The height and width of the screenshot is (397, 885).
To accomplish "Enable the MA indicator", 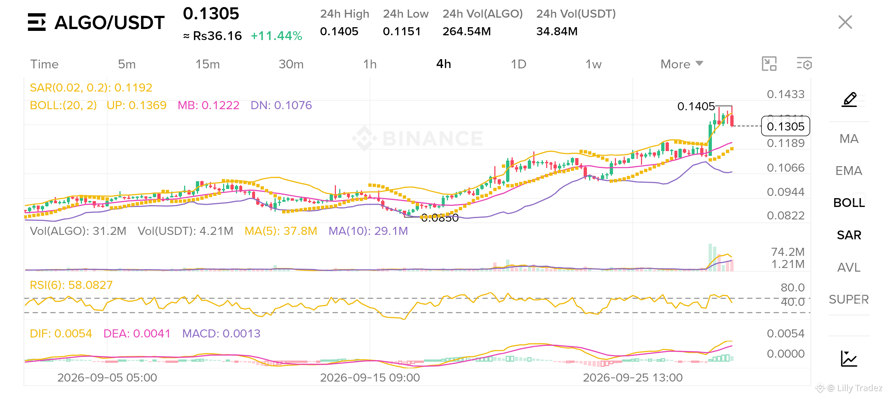I will [x=849, y=139].
